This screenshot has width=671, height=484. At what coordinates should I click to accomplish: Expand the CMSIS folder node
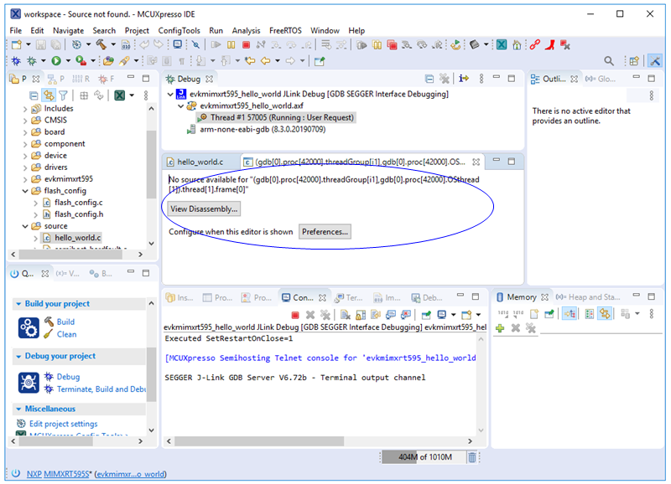[x=25, y=121]
